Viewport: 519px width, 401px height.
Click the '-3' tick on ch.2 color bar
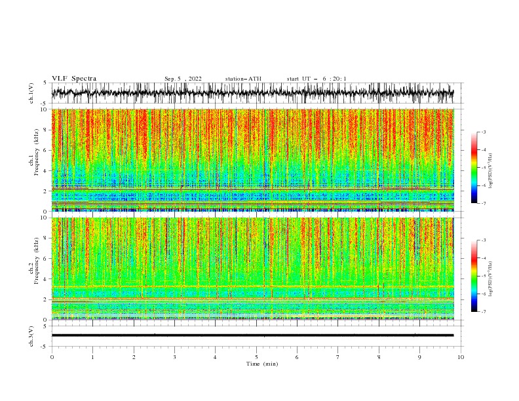coord(484,240)
